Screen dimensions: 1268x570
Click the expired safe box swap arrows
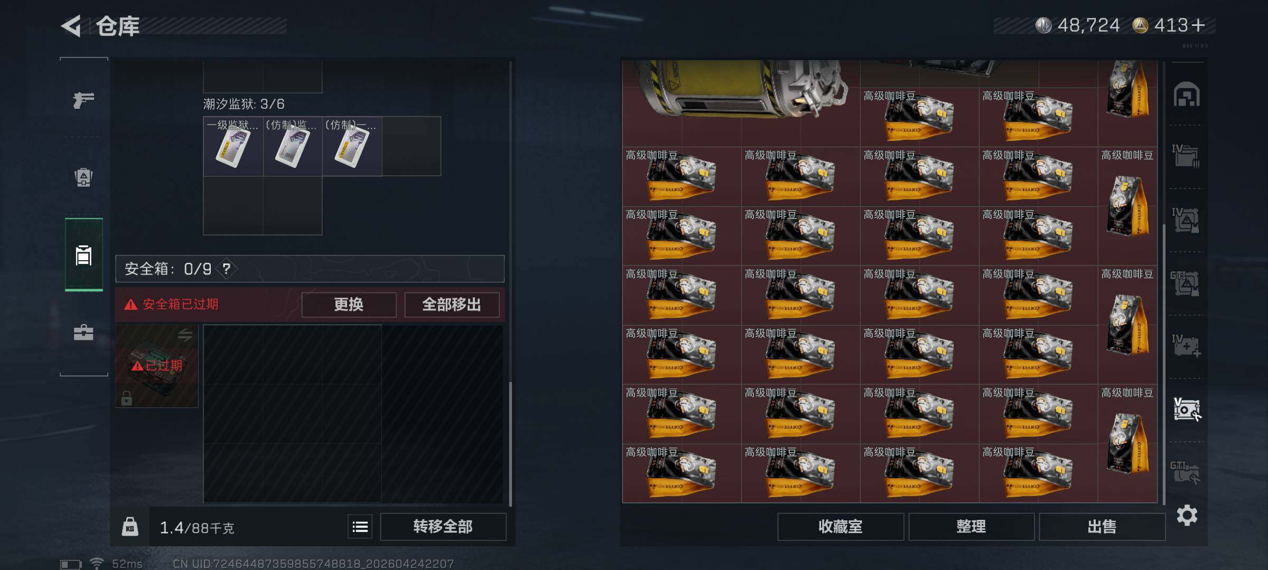pyautogui.click(x=185, y=335)
